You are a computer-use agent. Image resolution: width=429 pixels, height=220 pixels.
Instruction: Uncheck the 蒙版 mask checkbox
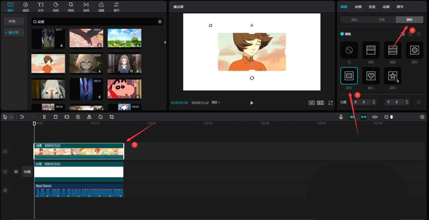(x=342, y=34)
